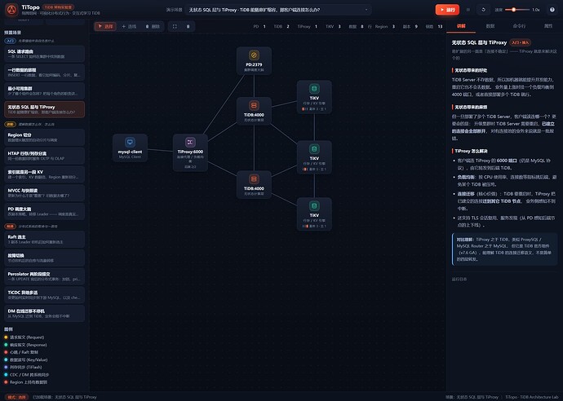The image size is (563, 401).
Task: Click the CDC / DM legend entry
Action: 27,374
